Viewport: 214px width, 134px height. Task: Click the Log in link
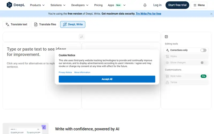click(x=157, y=5)
